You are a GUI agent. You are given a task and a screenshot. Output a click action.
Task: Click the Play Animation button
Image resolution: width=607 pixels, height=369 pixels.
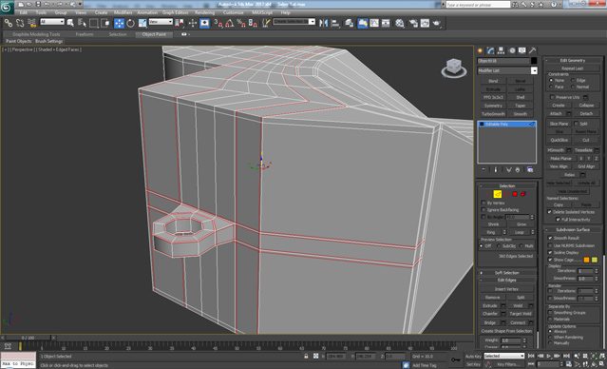coord(548,356)
